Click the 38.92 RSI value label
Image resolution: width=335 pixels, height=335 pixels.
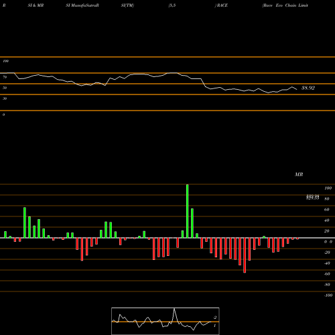pyautogui.click(x=308, y=88)
